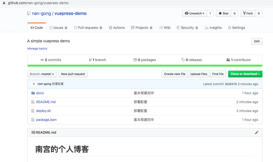Screen dimensions: 273x162
Task: Click Create new file button
Action: (175, 74)
